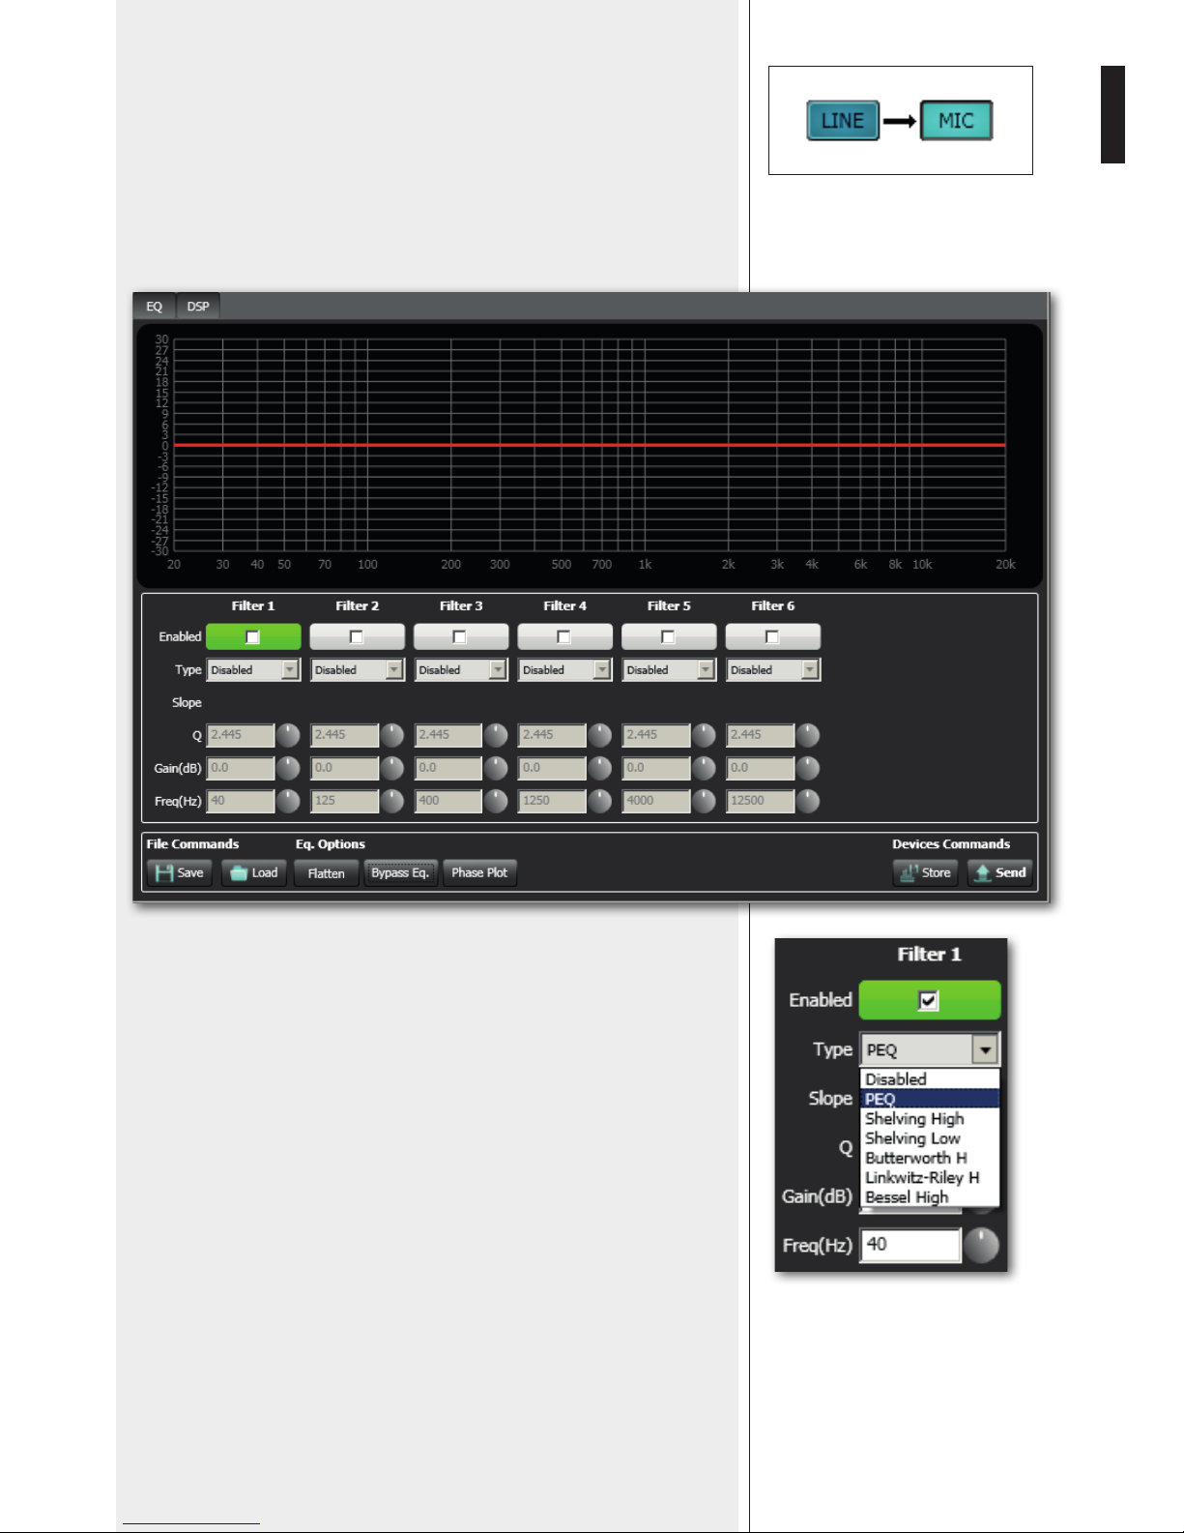Click the Filter 6 Gain knob
This screenshot has height=1533, width=1184.
pyautogui.click(x=808, y=768)
